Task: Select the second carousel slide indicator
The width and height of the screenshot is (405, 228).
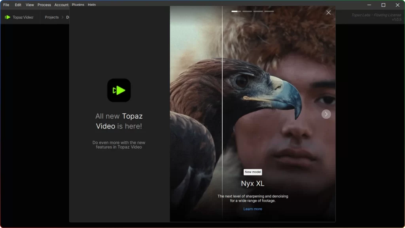Action: [x=247, y=11]
